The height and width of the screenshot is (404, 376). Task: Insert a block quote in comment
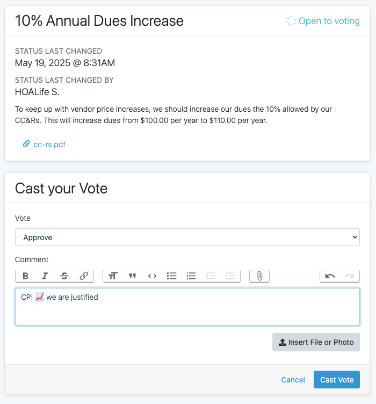[x=132, y=276]
